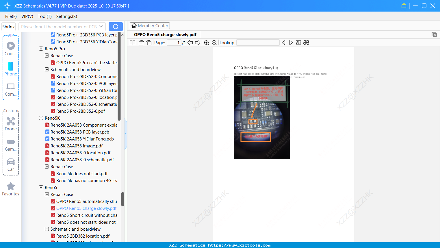This screenshot has height=248, width=440.
Task: Select the Computer category icon
Action: point(11,90)
